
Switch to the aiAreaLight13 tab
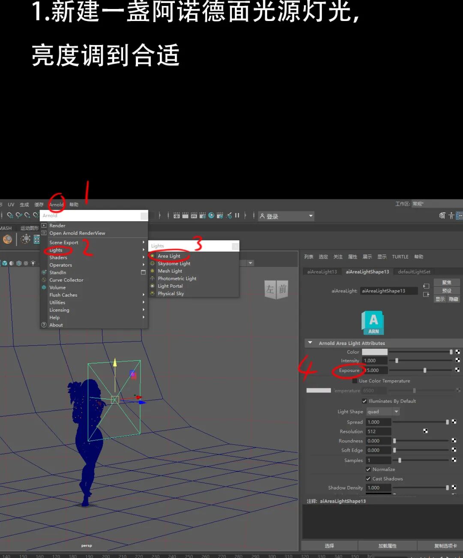pos(322,272)
